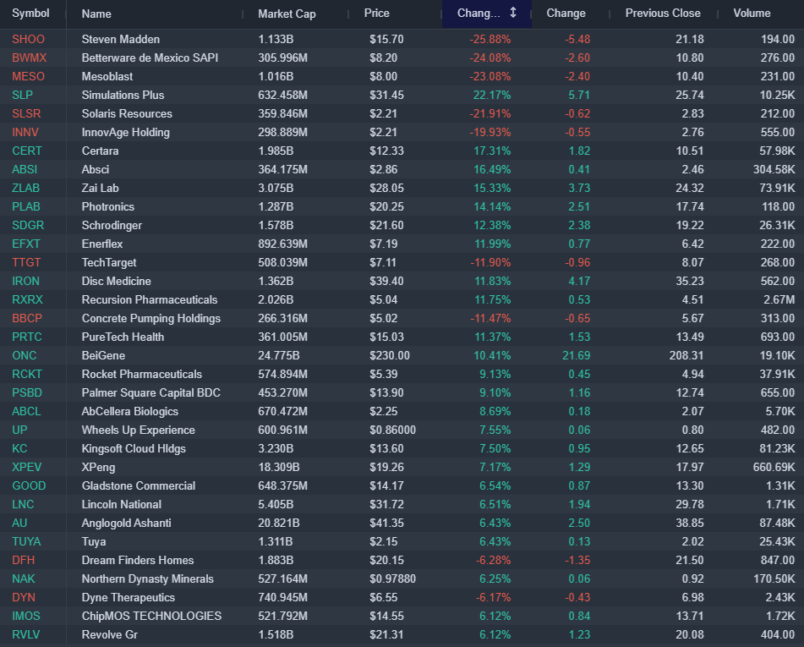
Task: Click the 304.58K volume value
Action: (x=774, y=169)
